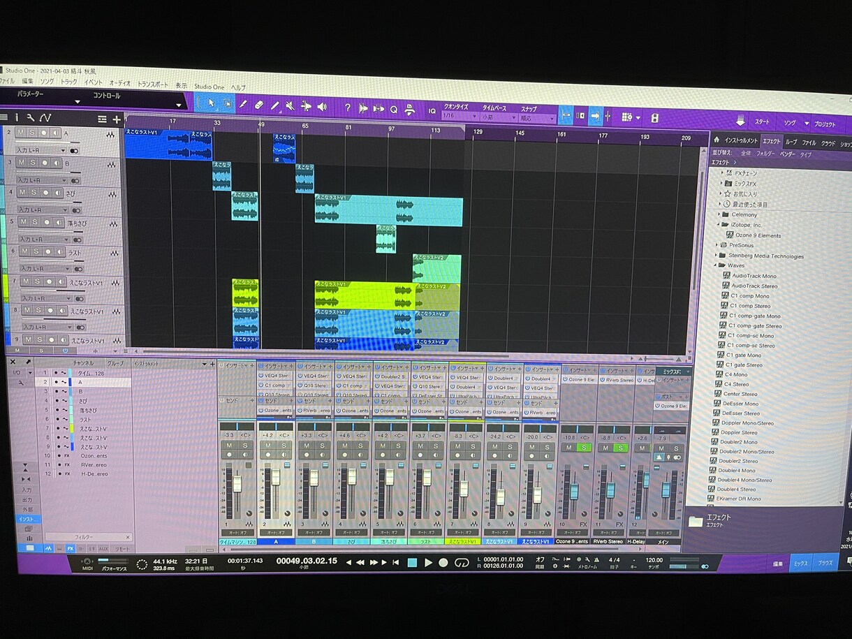Open the inspector 'i' icon
Screen dimensions: 852x639
(17, 117)
